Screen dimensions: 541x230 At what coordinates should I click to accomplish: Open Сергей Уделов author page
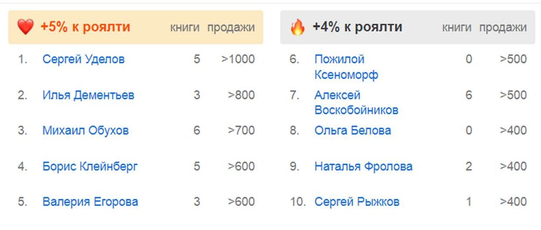click(83, 59)
